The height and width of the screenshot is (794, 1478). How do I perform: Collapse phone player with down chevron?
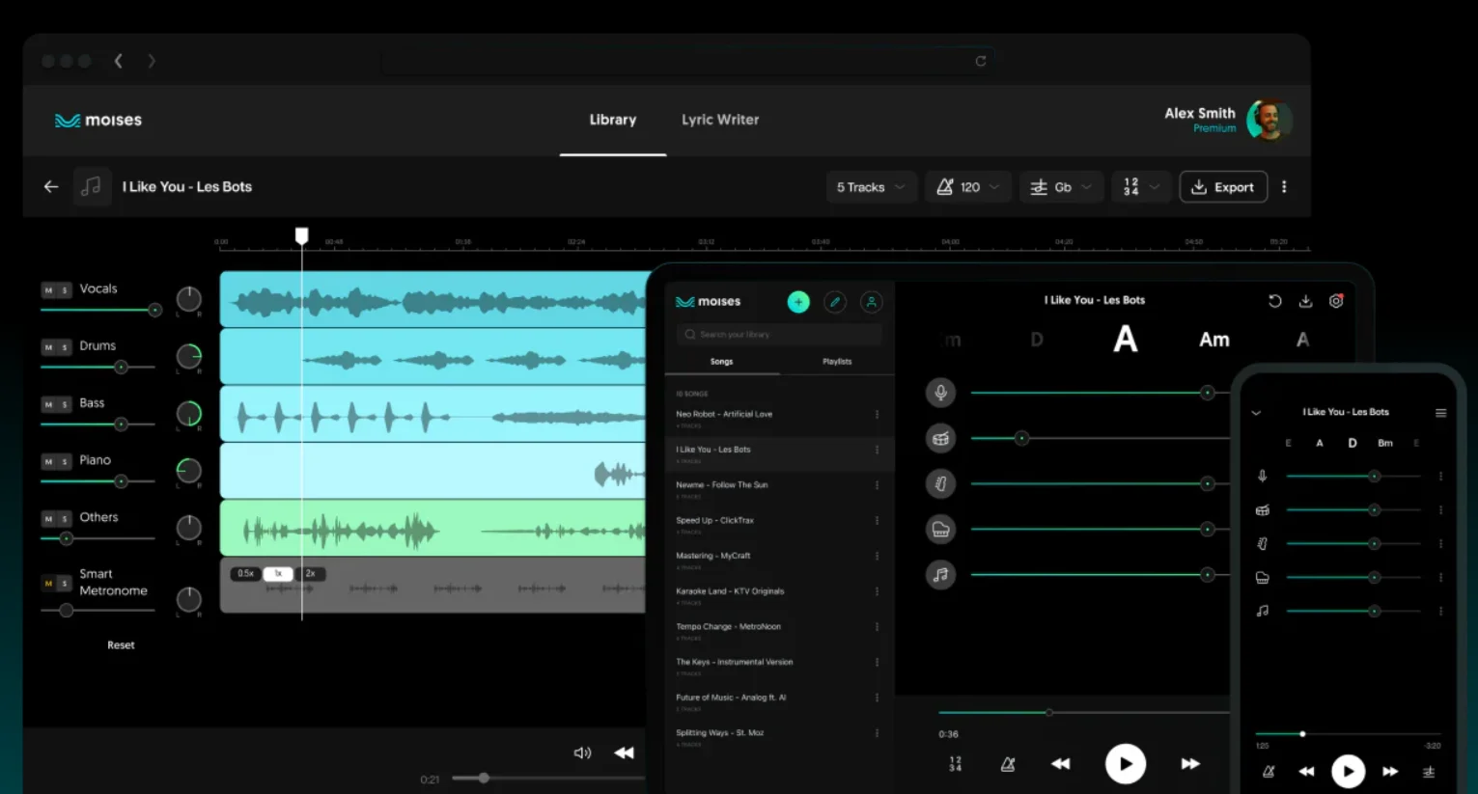tap(1256, 413)
